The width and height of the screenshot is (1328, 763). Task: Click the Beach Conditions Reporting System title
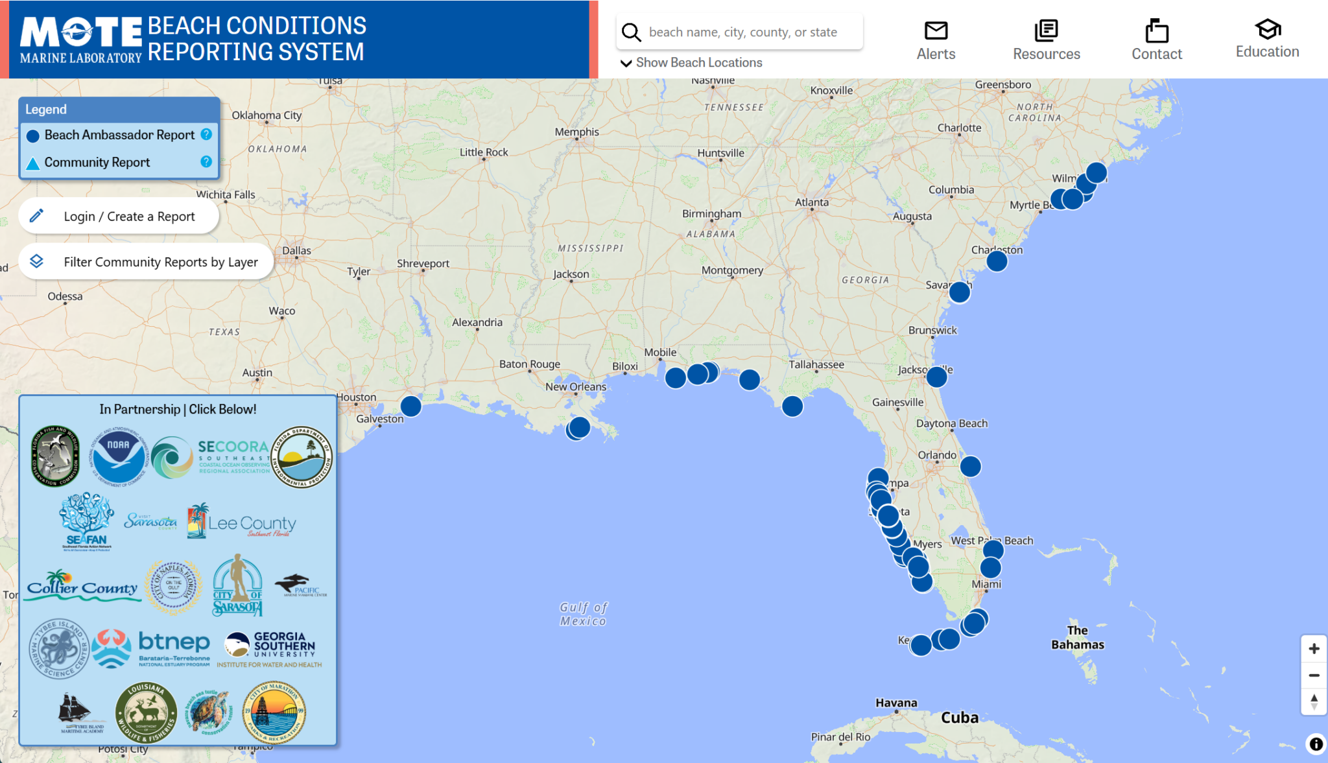click(x=256, y=38)
